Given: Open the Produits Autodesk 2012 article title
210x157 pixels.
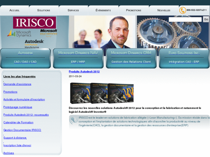Looking at the screenshot, I should tap(84, 71).
